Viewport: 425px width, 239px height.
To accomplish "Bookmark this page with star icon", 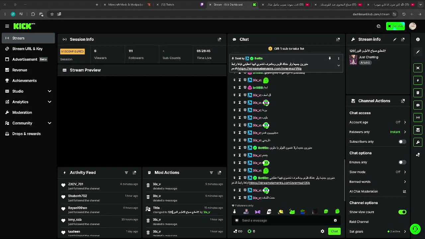I will (x=52, y=14).
